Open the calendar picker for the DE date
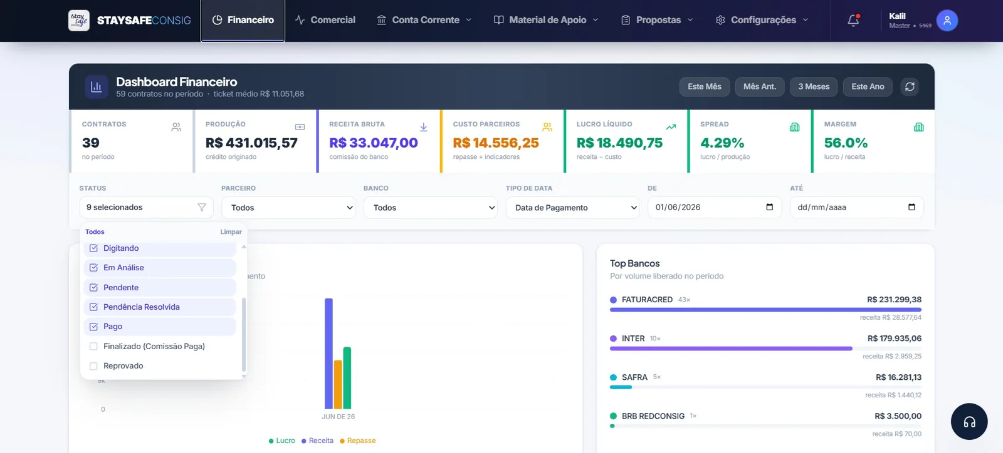The width and height of the screenshot is (1003, 453). [769, 207]
